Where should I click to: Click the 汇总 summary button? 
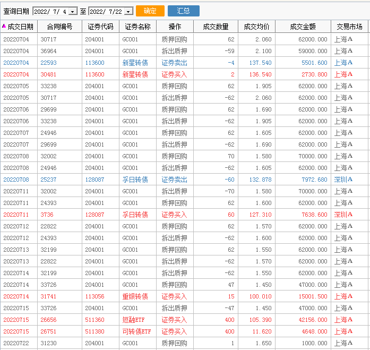click(183, 11)
